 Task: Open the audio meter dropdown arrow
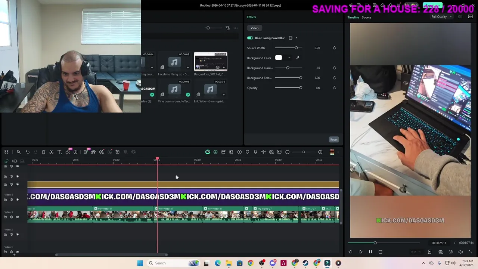[x=338, y=152]
